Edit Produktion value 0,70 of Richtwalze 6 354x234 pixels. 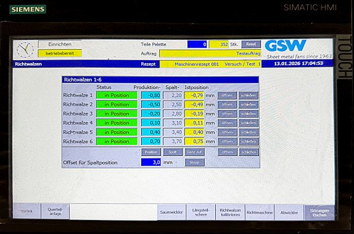point(151,141)
